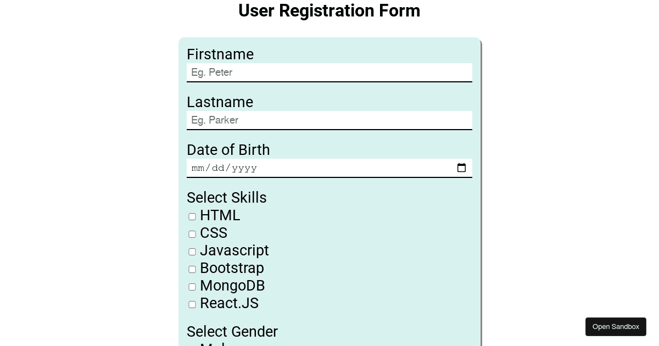
Task: Focus the Firstname input field
Action: pos(329,72)
